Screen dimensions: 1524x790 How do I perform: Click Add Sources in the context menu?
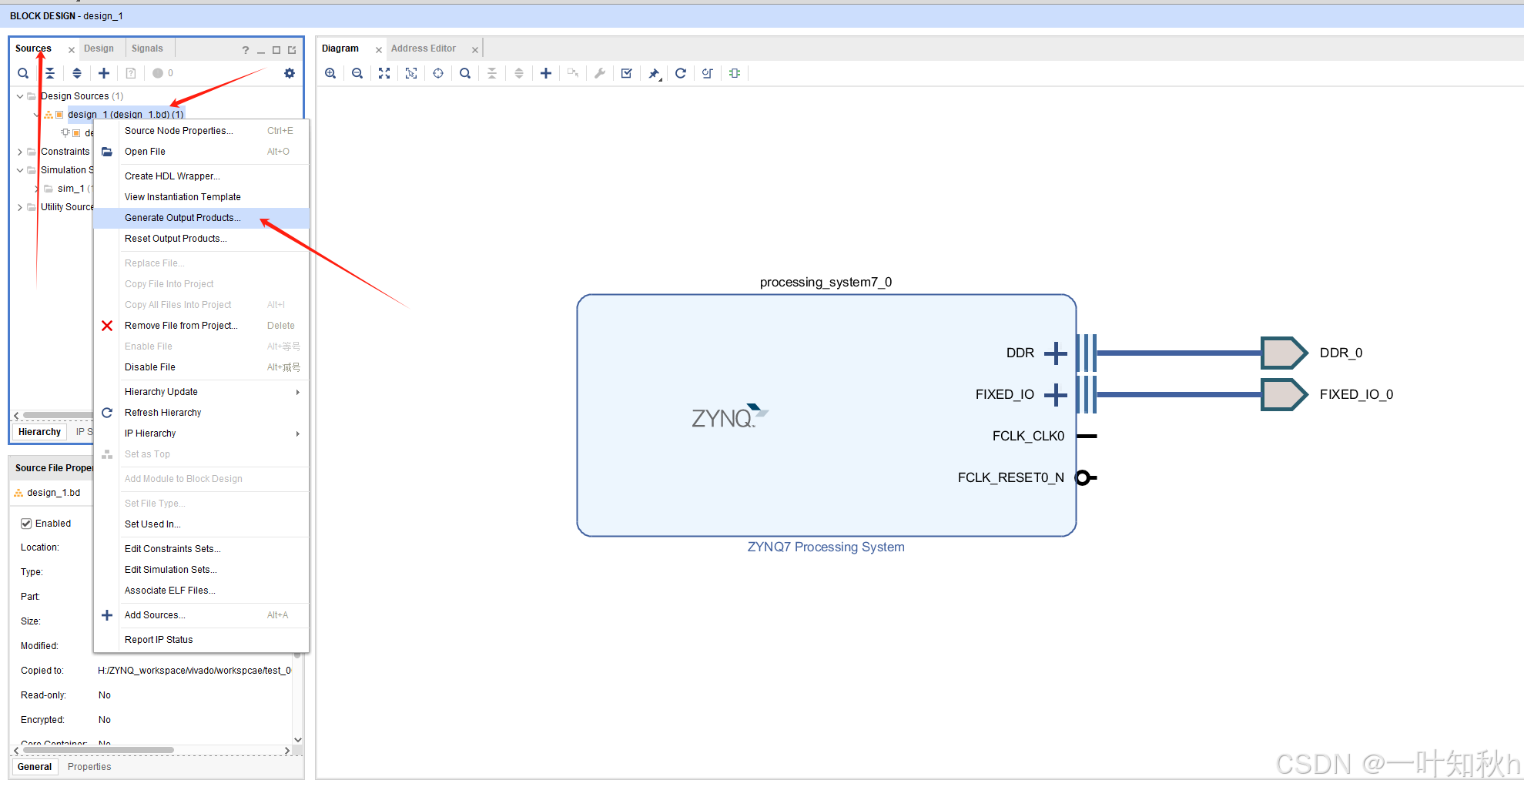coord(201,615)
